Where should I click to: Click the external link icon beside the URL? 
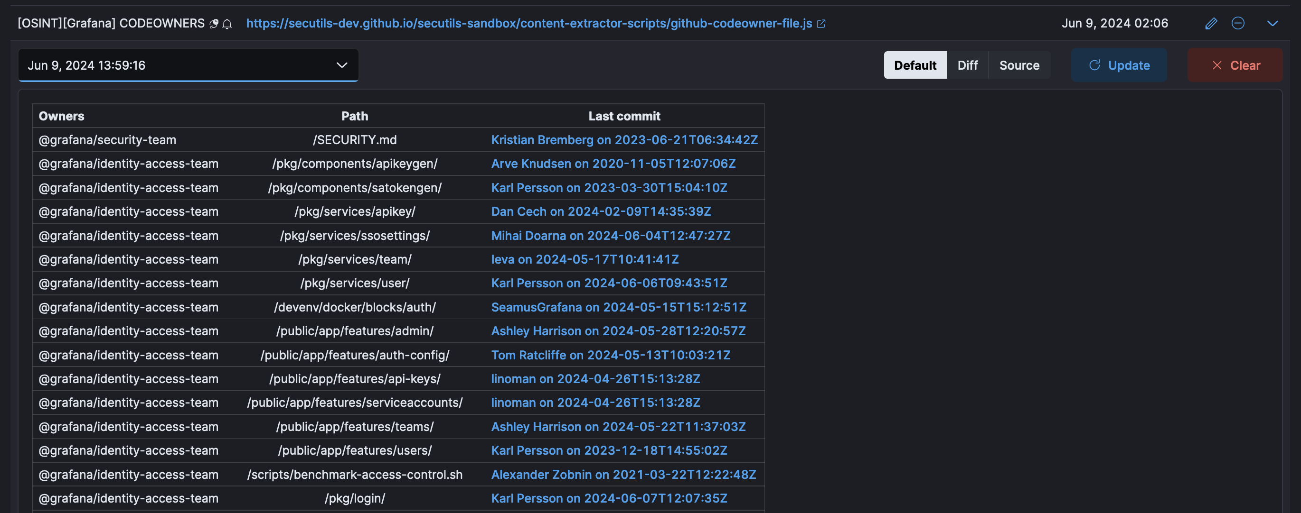coord(822,23)
